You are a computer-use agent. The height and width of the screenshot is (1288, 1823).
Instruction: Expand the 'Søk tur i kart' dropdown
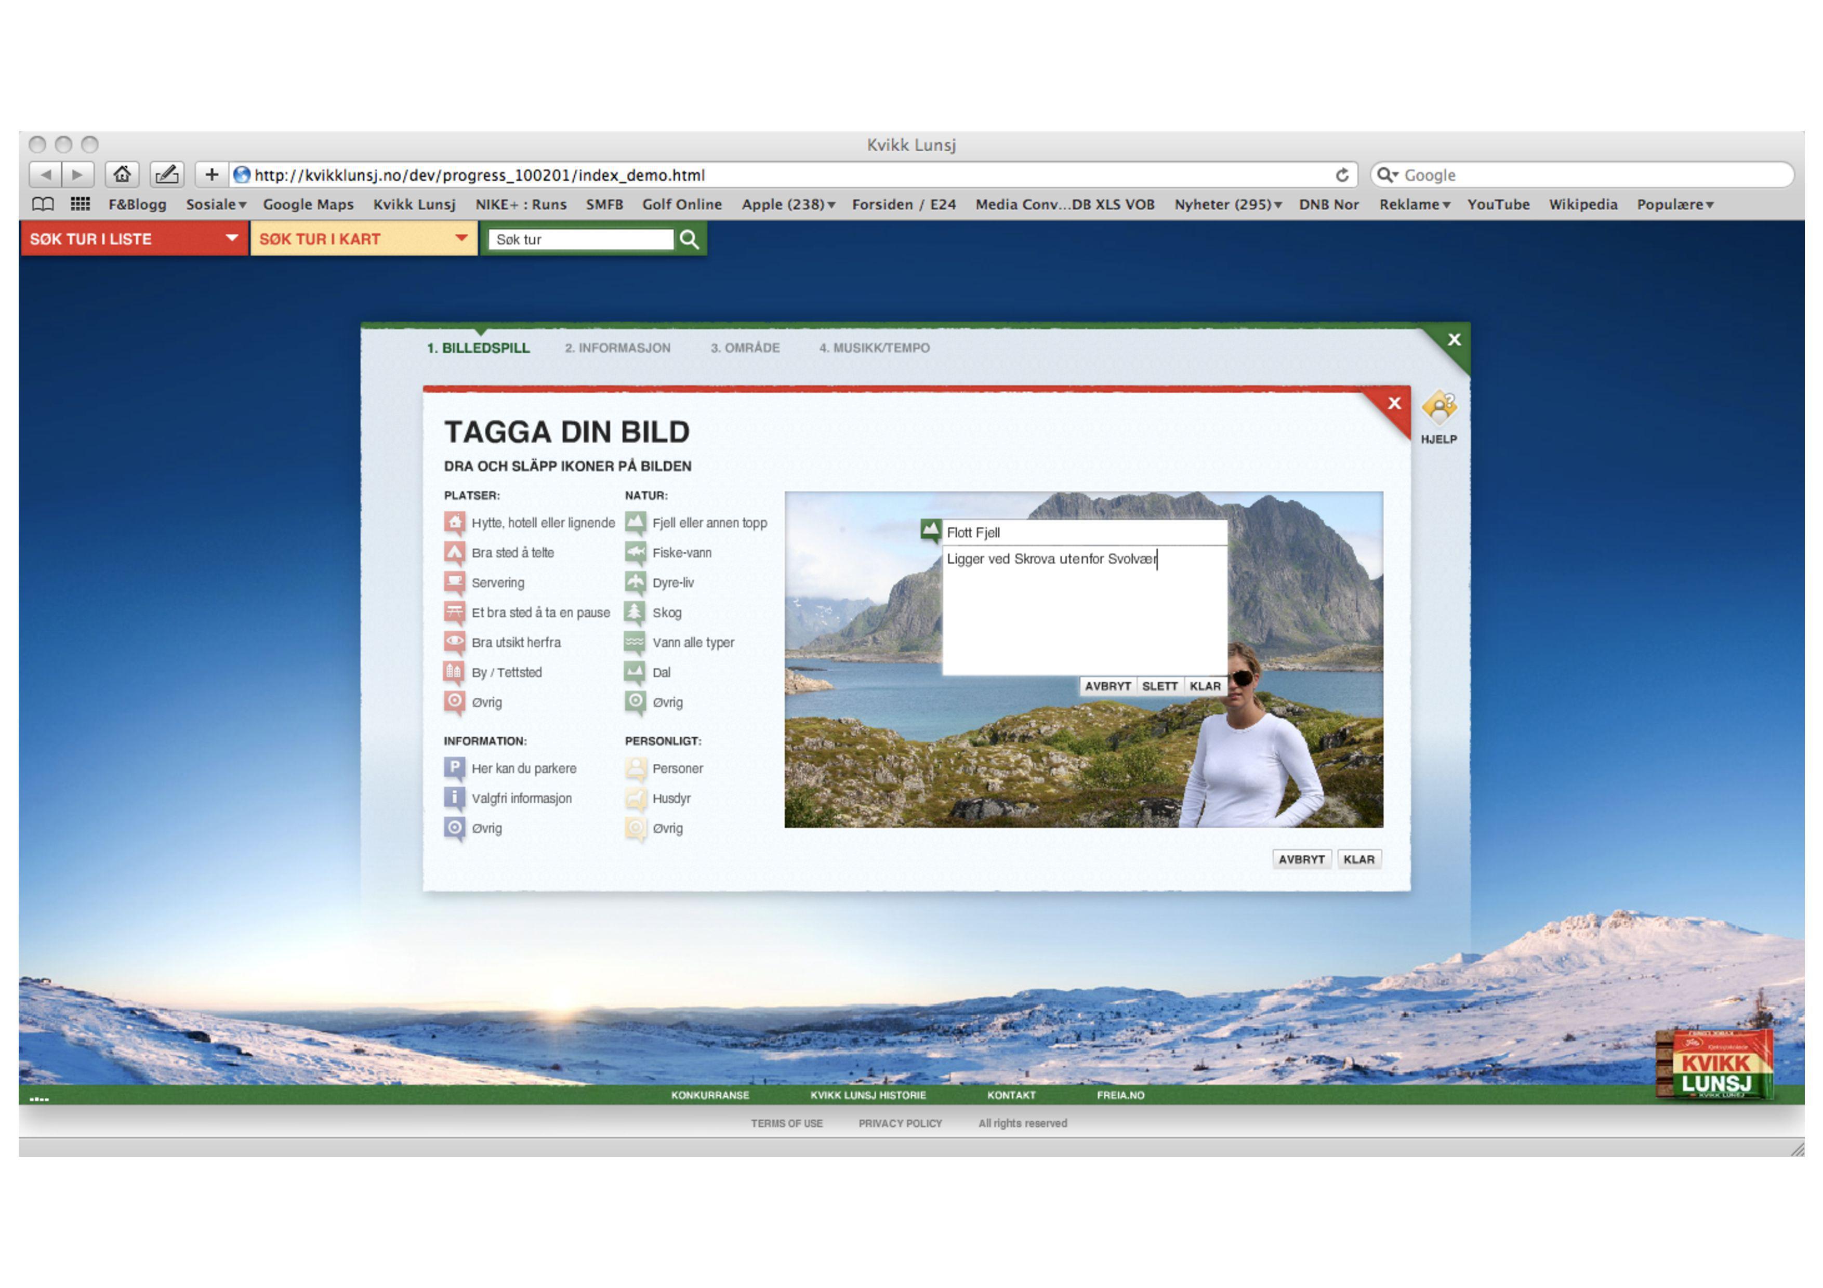point(461,238)
